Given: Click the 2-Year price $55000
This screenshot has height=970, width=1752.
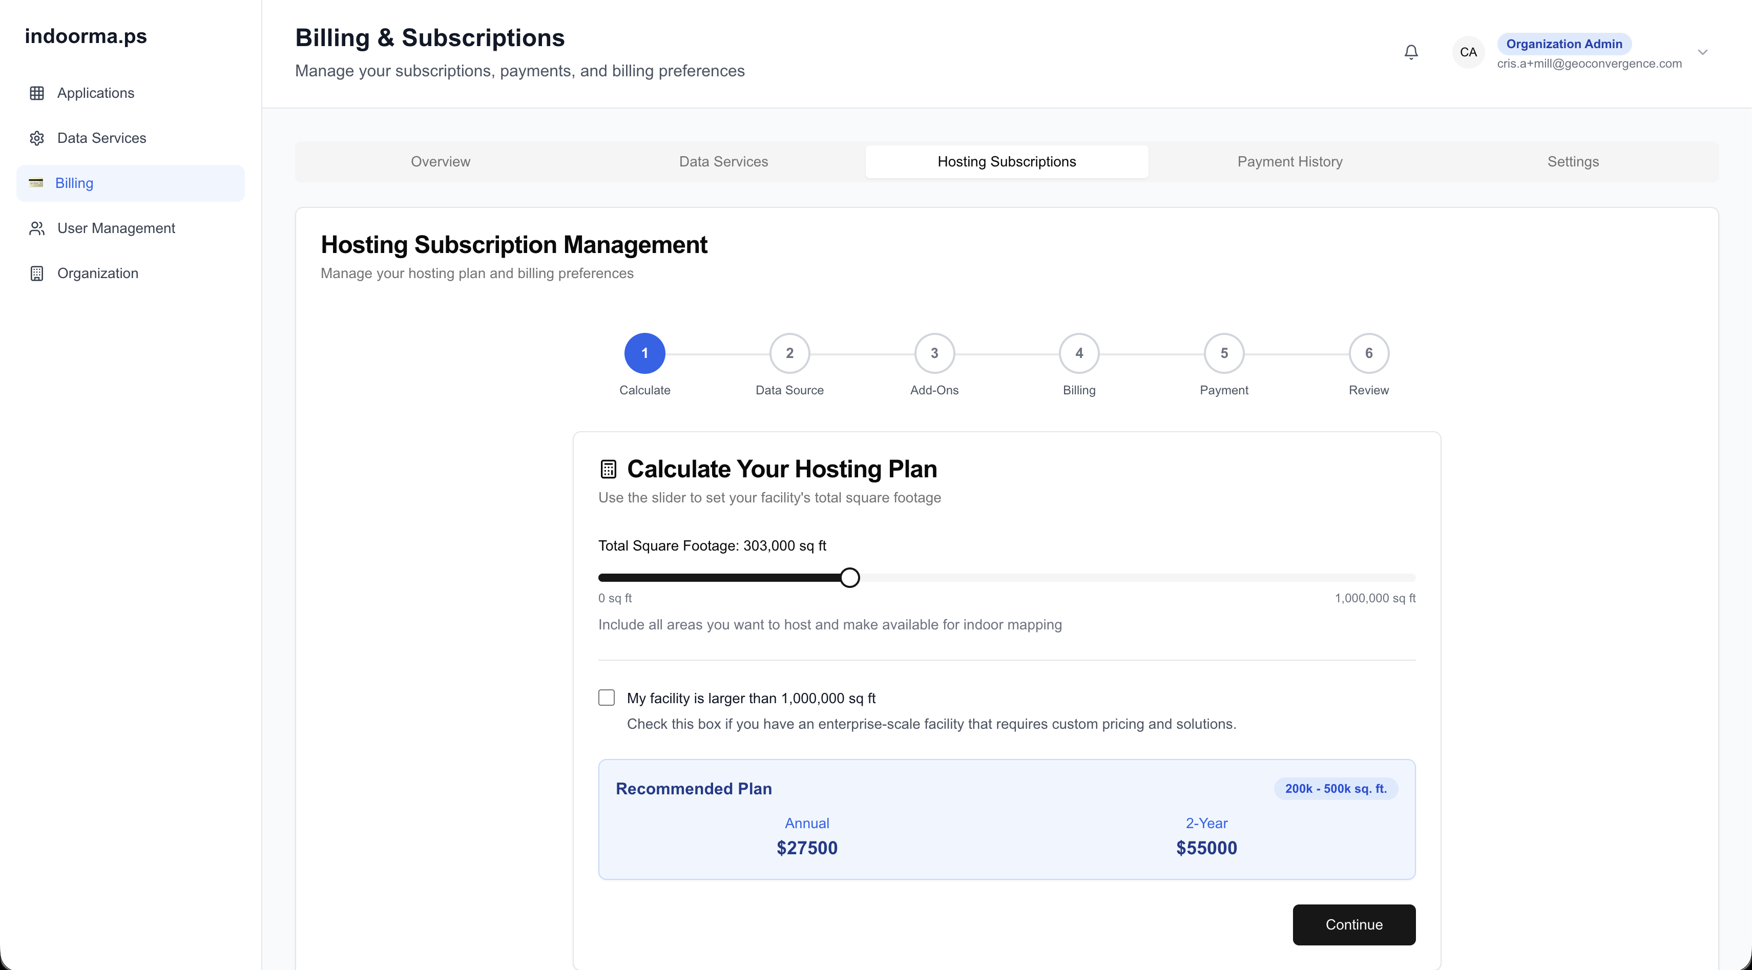Looking at the screenshot, I should pos(1206,848).
